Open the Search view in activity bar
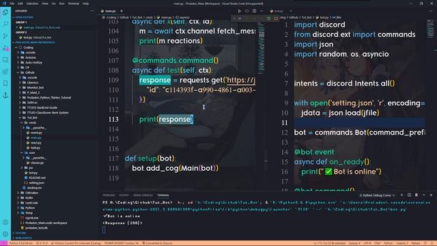Image resolution: width=437 pixels, height=246 pixels. click(x=5, y=24)
